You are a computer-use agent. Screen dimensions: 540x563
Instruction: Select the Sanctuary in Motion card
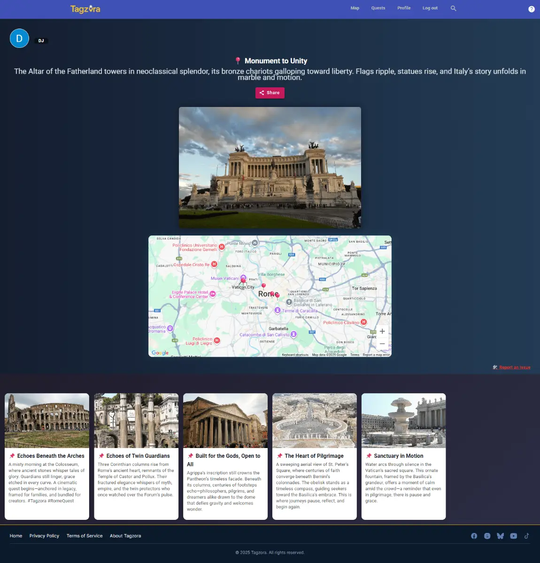click(x=403, y=456)
